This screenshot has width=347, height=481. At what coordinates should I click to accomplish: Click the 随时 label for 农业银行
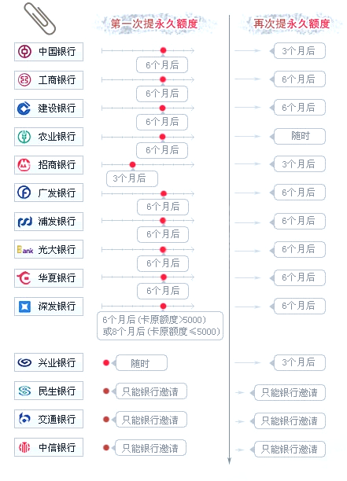pos(300,136)
